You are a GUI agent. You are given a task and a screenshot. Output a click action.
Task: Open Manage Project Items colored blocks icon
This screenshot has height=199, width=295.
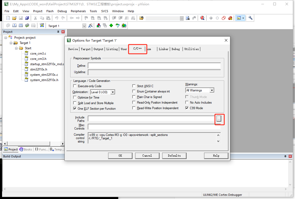point(98,25)
